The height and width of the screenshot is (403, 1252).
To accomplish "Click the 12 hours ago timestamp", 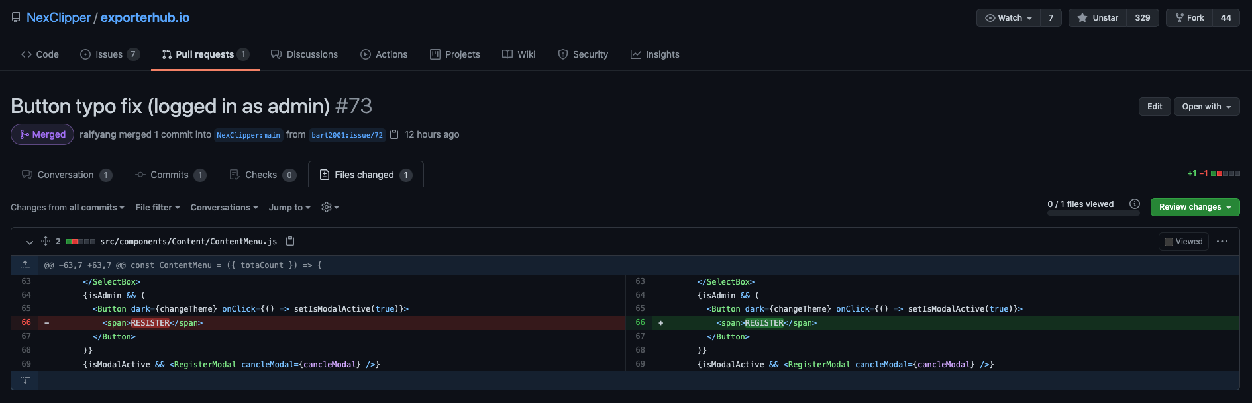I will coord(432,134).
